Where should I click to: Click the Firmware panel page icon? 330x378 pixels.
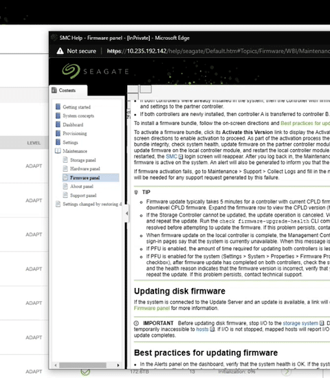tap(65, 177)
